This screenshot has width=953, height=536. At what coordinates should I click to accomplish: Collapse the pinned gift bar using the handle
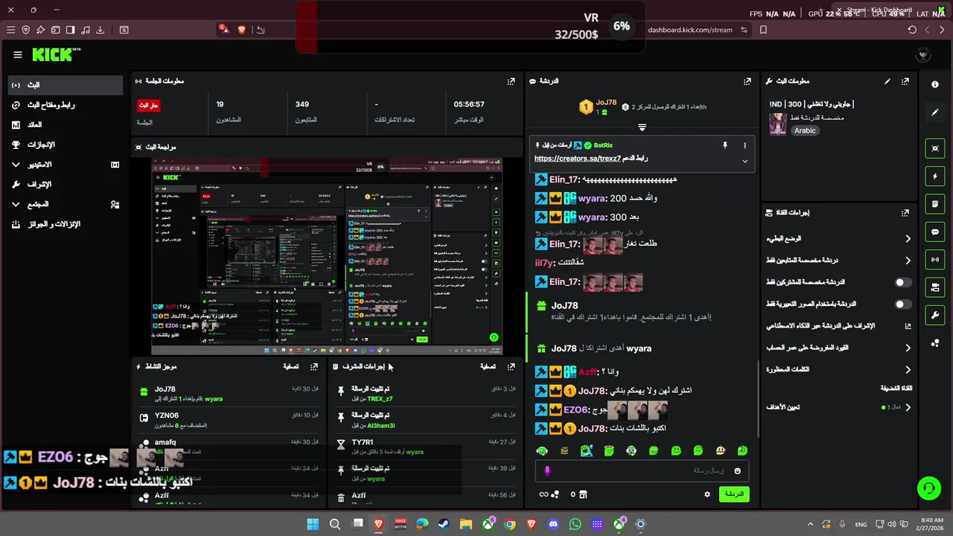pos(642,127)
